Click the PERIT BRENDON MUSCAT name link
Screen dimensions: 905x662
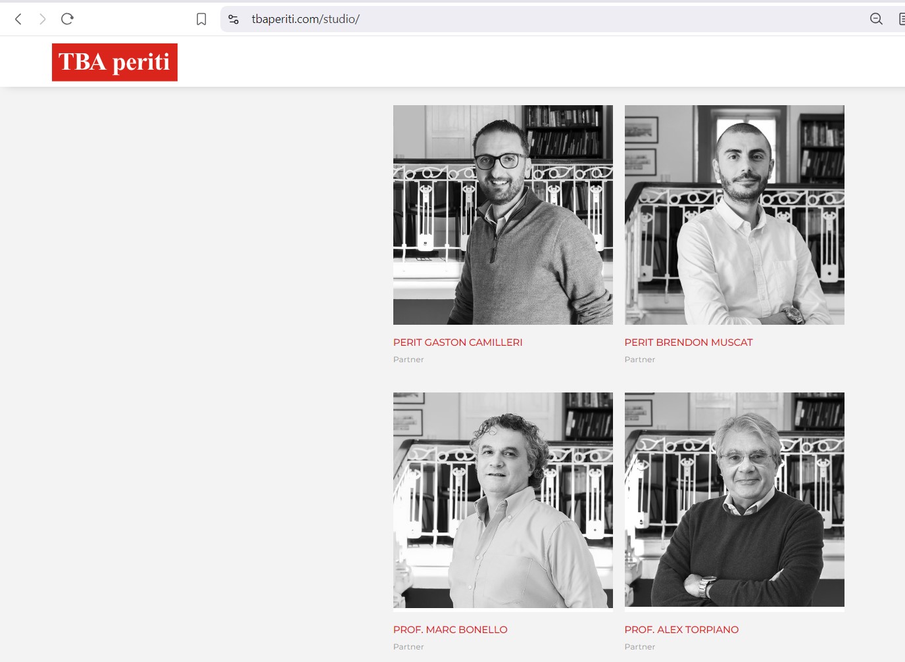(x=688, y=343)
